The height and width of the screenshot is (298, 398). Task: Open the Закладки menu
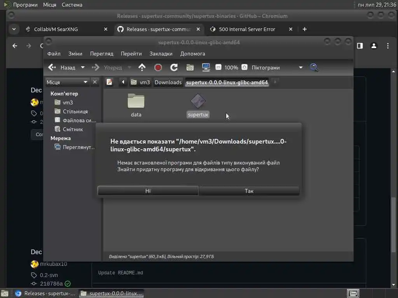161,54
